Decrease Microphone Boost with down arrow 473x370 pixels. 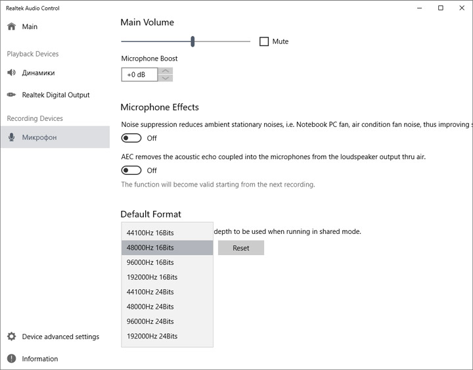[166, 78]
